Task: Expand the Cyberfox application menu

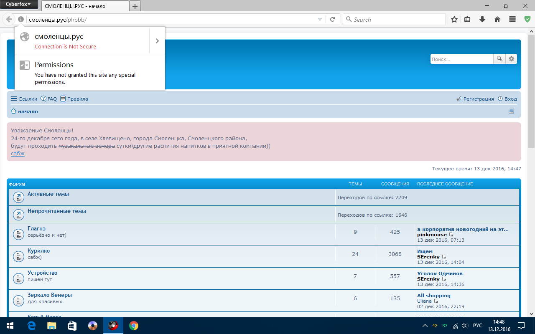Action: [x=18, y=5]
